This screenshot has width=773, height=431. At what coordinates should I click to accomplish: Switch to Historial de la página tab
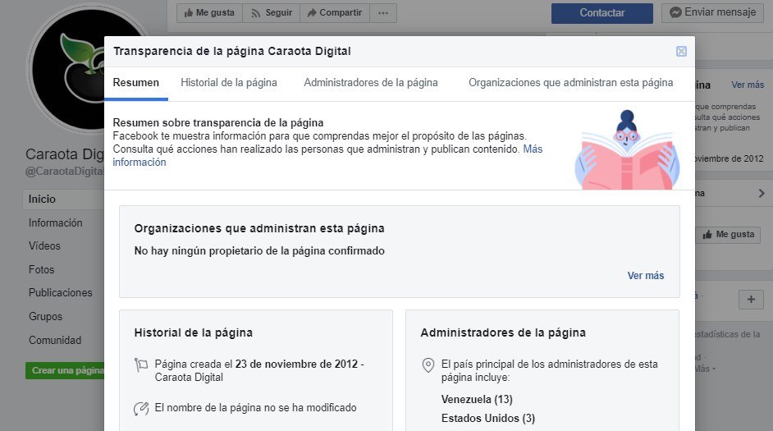(x=229, y=83)
